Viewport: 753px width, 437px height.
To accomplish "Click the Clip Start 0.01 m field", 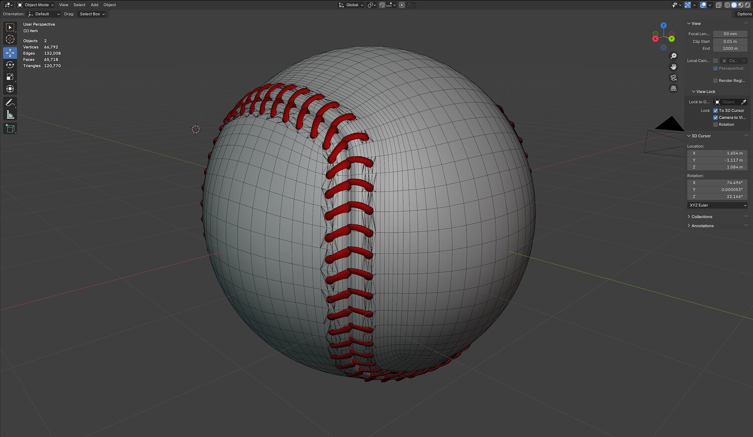I will coord(730,42).
